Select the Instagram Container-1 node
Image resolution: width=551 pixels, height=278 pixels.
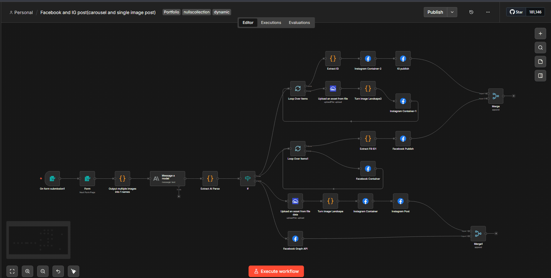tap(403, 101)
